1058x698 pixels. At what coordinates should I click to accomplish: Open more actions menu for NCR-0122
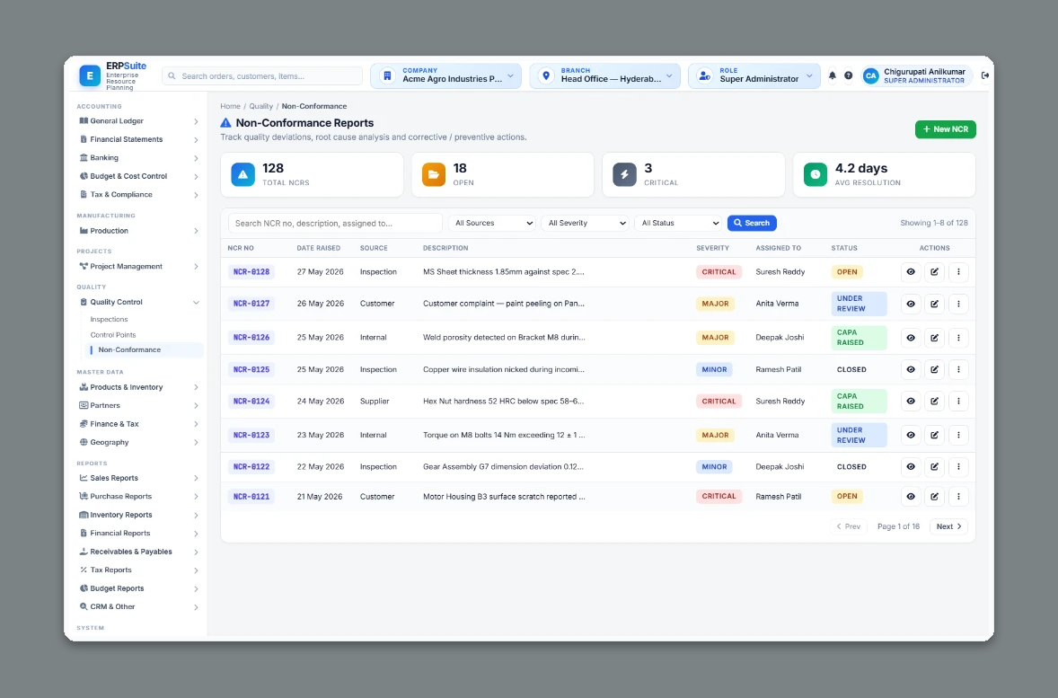click(x=958, y=466)
